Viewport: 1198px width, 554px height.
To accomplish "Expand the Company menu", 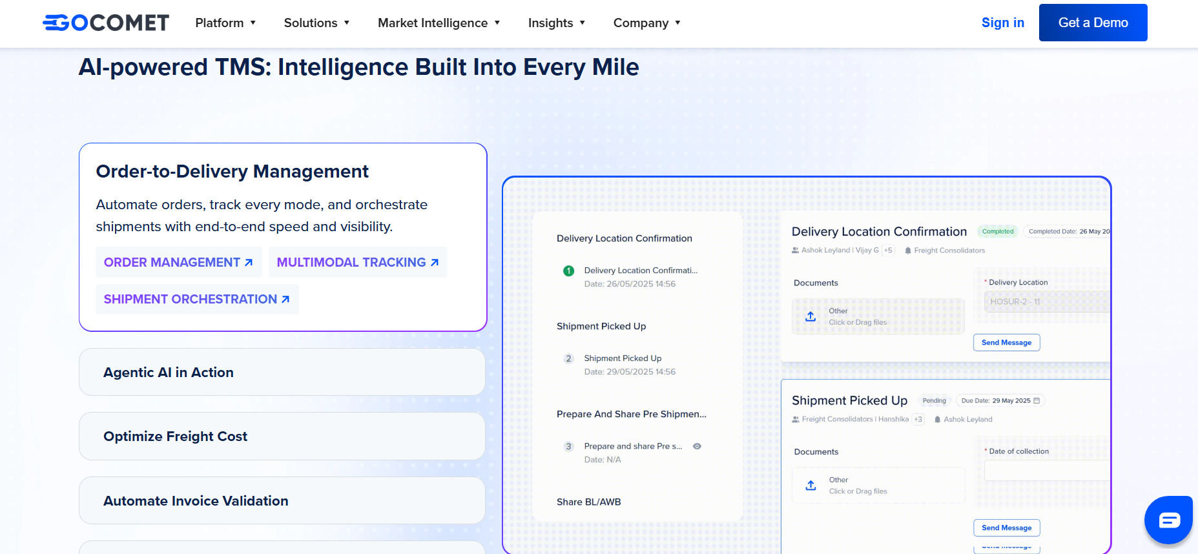I will click(x=647, y=23).
